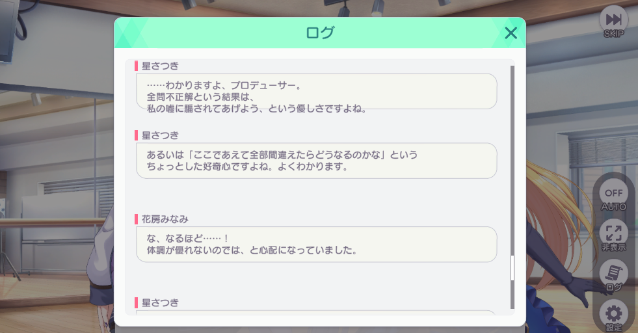Click the pink marker beside the top 星さつき

[x=137, y=66]
